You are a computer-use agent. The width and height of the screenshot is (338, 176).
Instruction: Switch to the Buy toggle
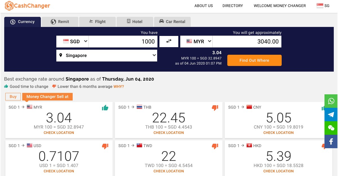13,97
